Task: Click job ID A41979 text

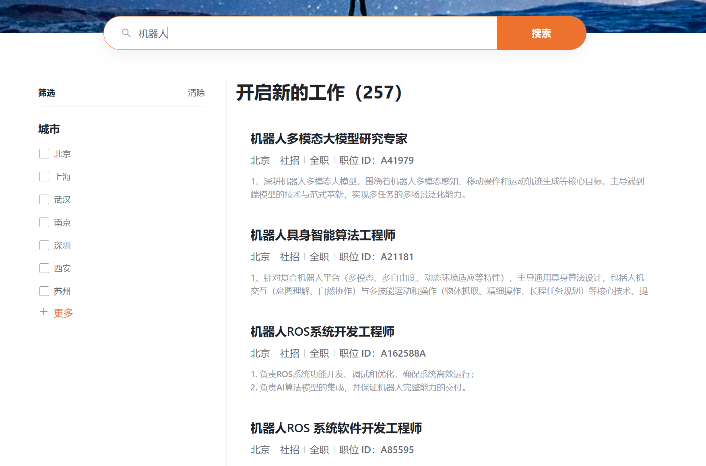Action: 398,160
